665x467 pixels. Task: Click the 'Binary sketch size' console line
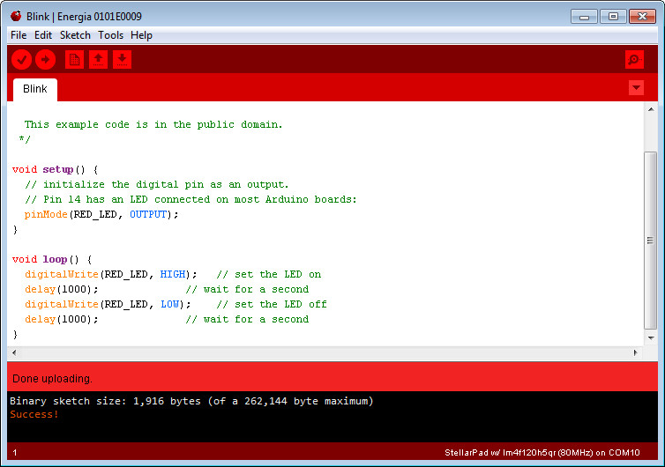[191, 401]
